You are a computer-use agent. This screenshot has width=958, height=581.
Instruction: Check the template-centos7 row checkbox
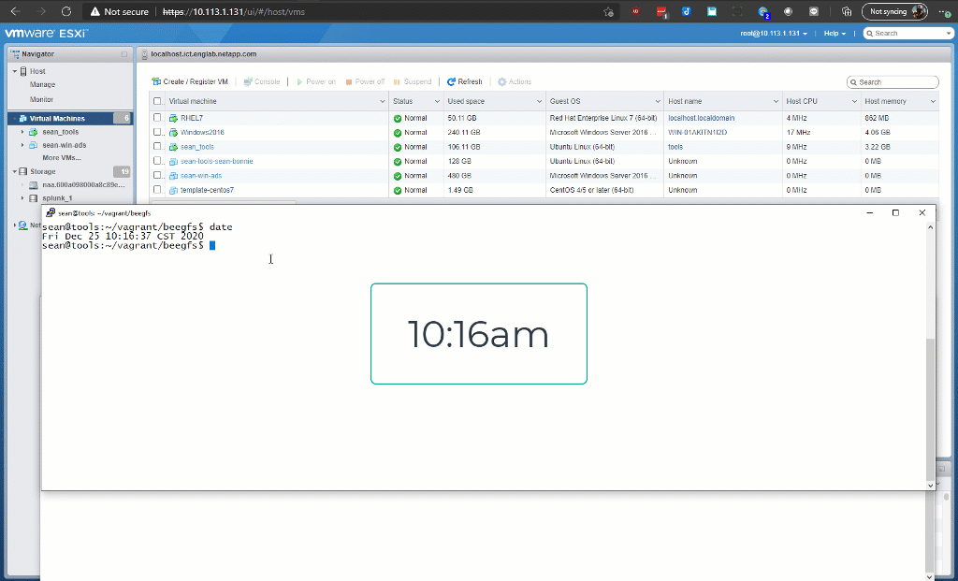pos(157,189)
